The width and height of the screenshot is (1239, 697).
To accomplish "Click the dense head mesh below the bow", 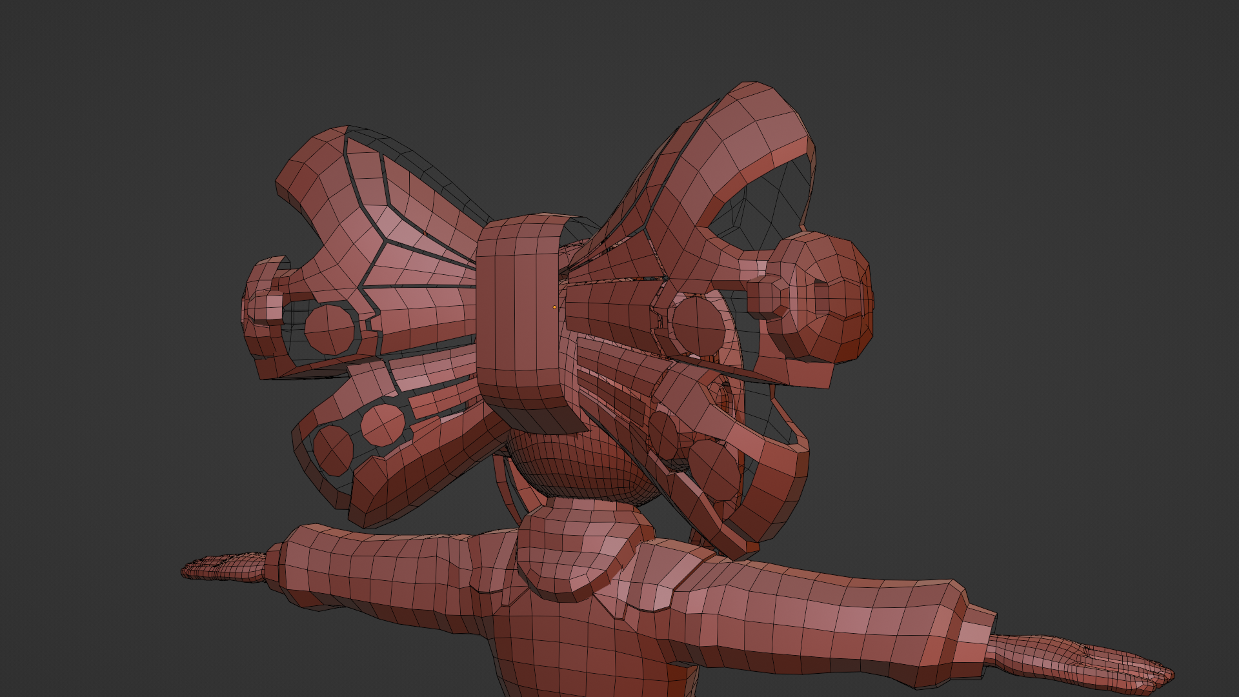I will [581, 468].
